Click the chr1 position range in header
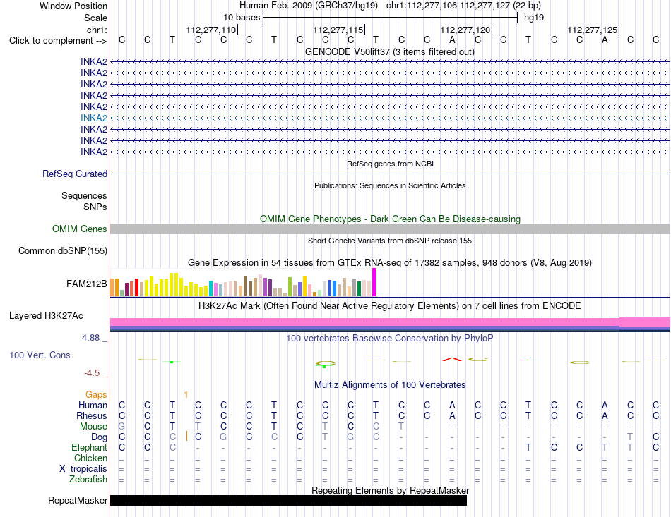 point(463,6)
